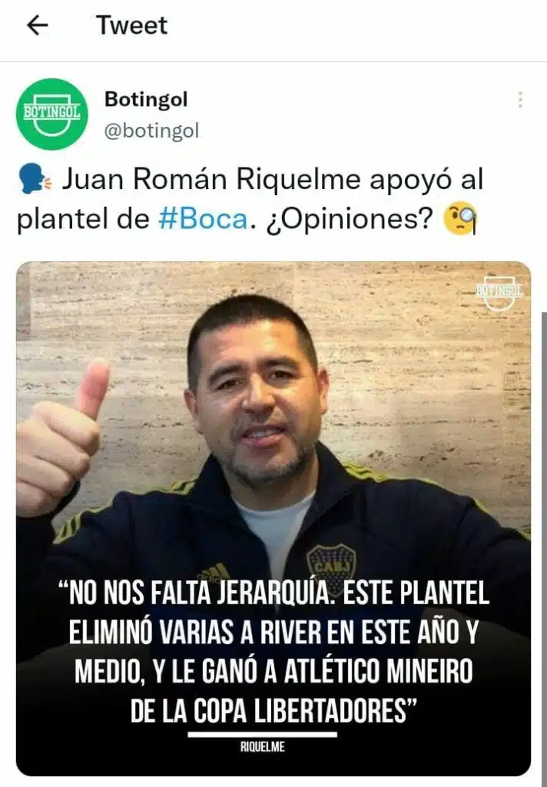Click the tweet text about Juan Román Riquelme
The height and width of the screenshot is (787, 547).
pyautogui.click(x=250, y=199)
